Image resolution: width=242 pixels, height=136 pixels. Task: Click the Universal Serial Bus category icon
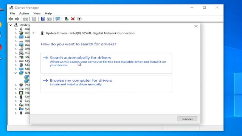[21, 113]
